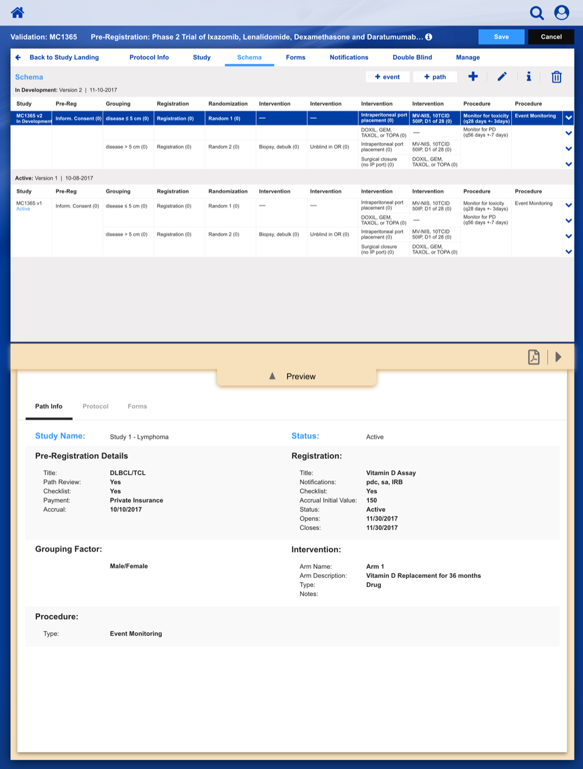583x769 pixels.
Task: Click Inform. Consent (0) in Version 2
Action: [x=79, y=118]
